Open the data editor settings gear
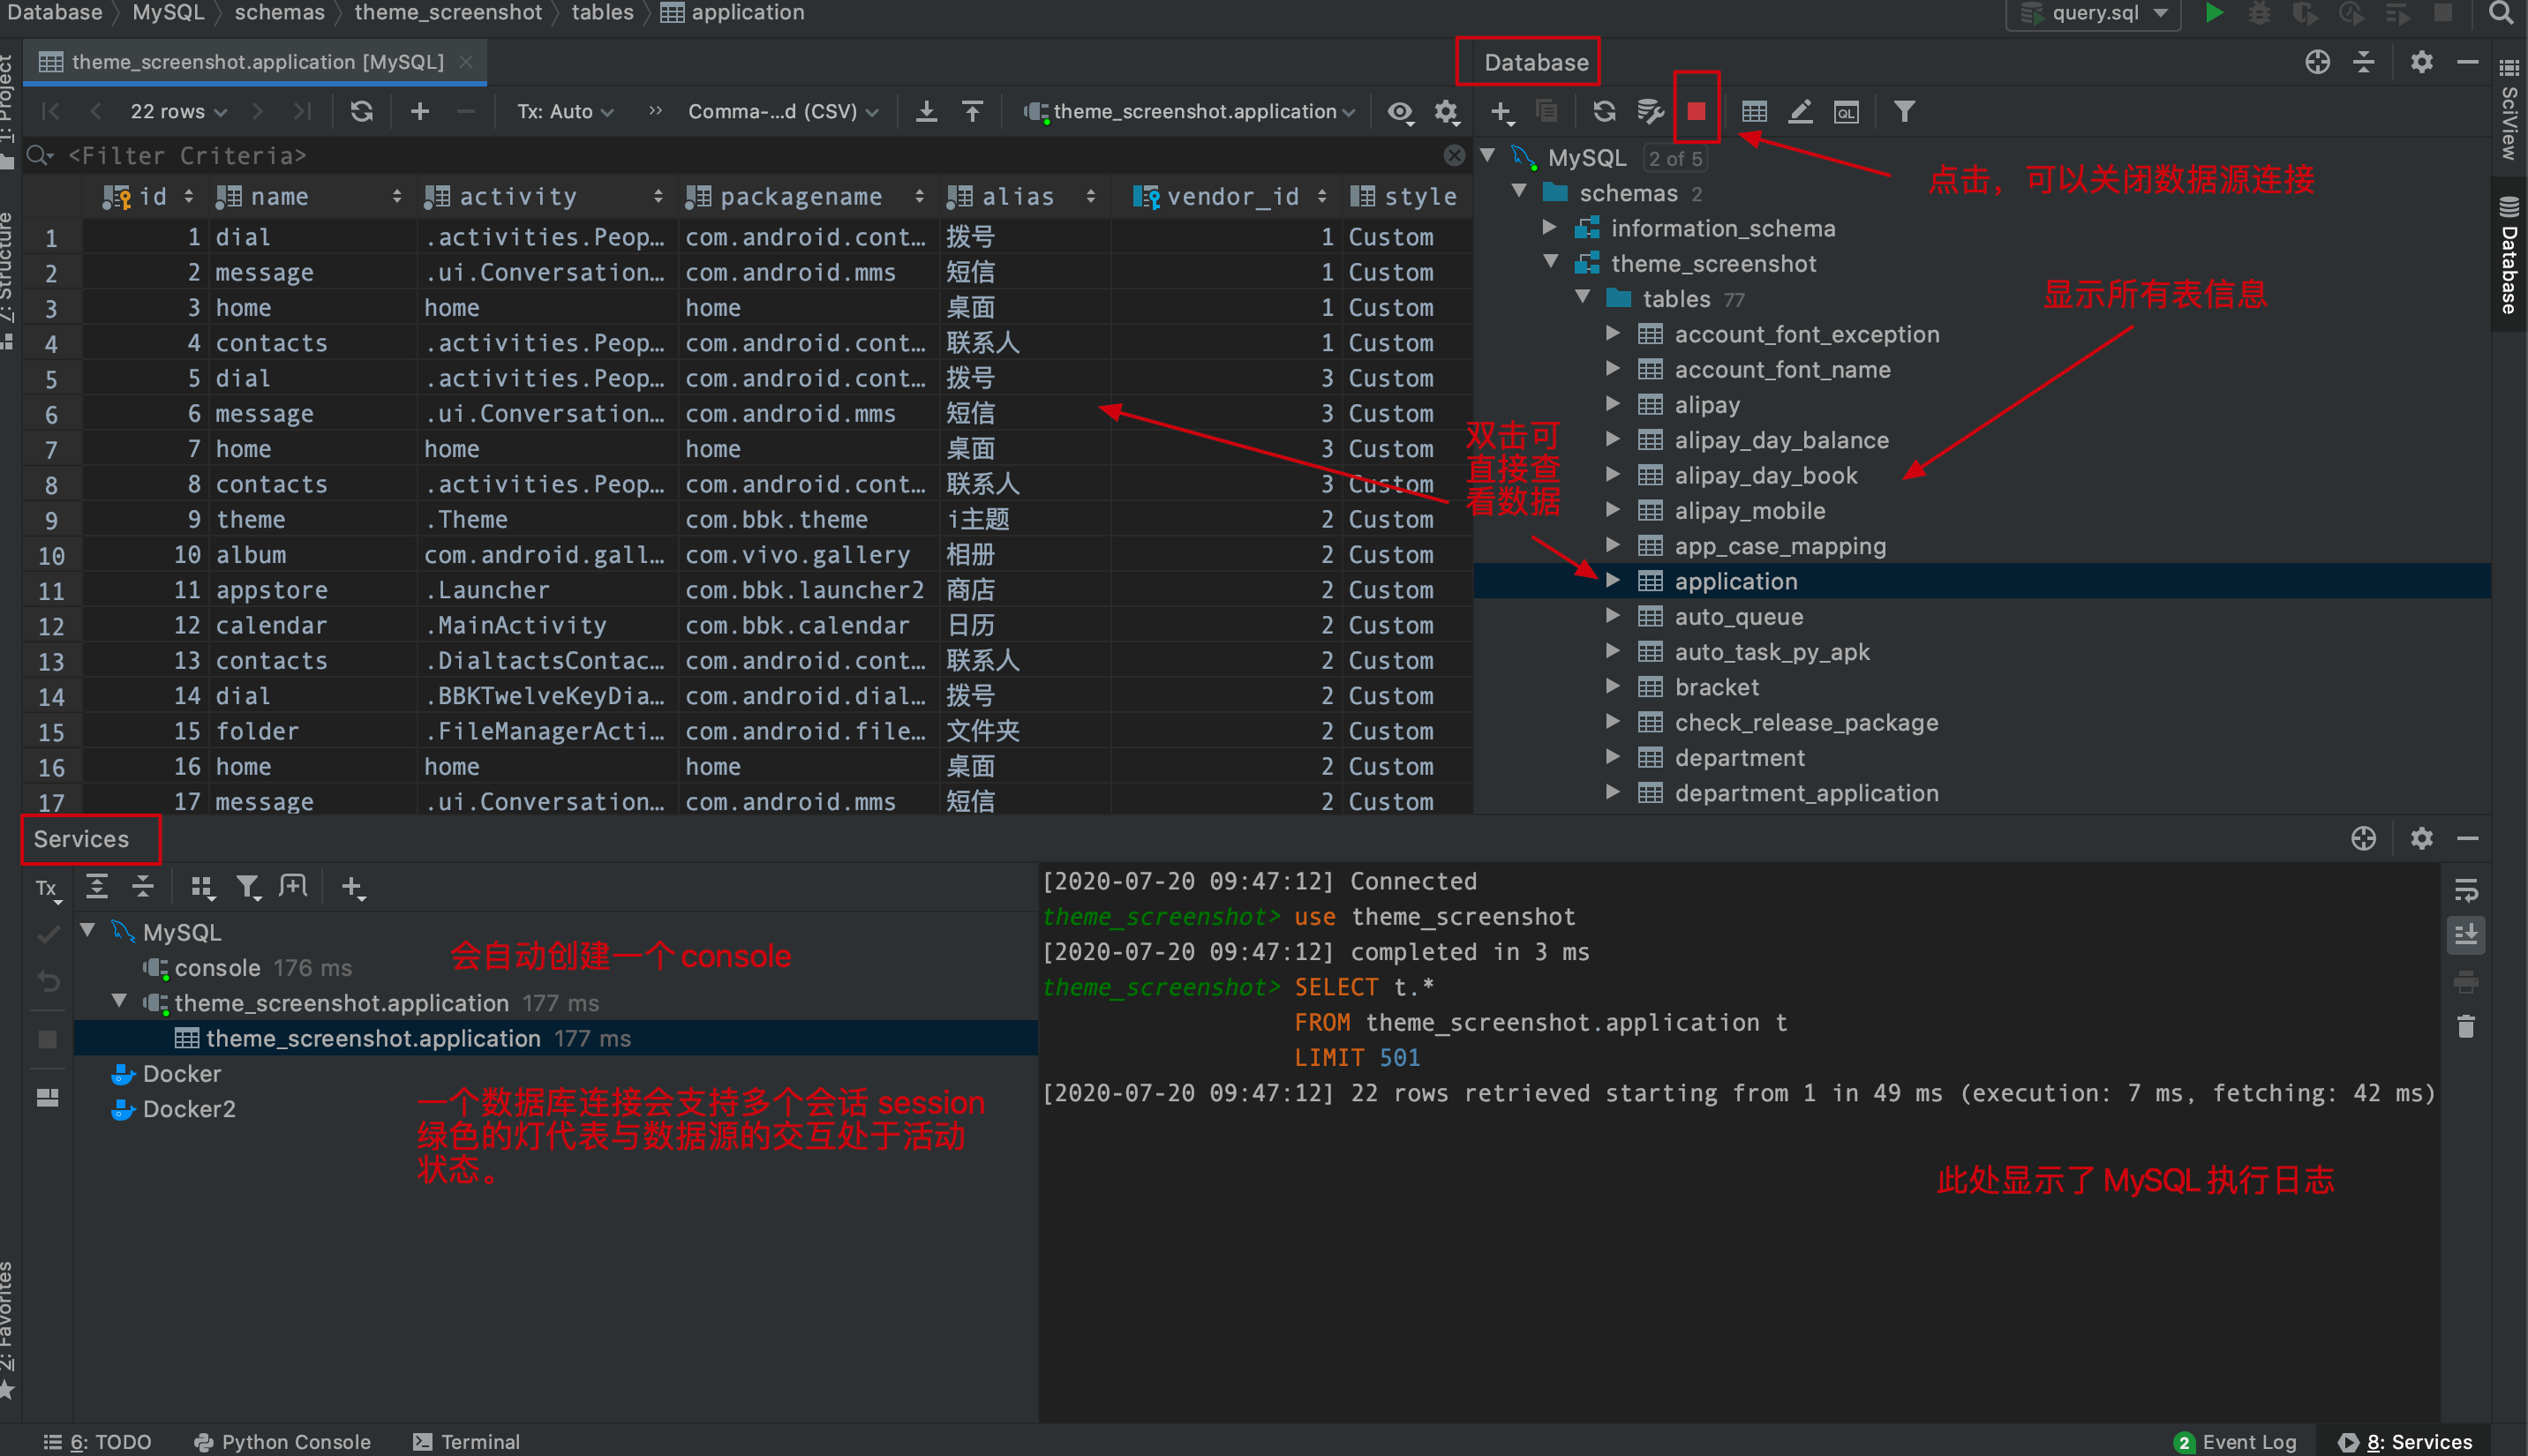 click(1446, 112)
